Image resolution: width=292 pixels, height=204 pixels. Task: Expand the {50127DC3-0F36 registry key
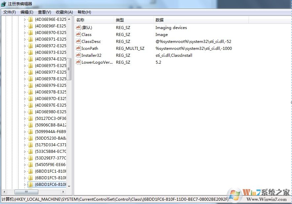pyautogui.click(x=25, y=118)
